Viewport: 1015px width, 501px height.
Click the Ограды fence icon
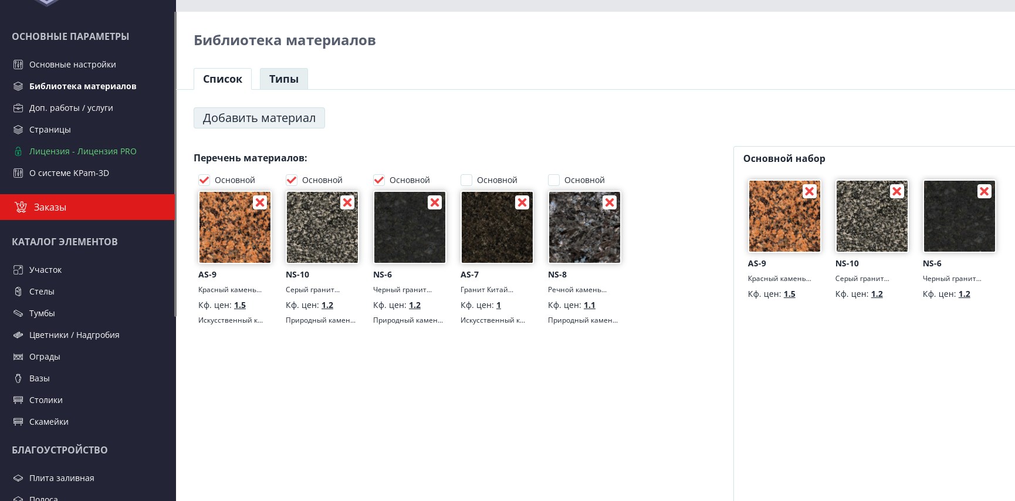[x=18, y=357]
